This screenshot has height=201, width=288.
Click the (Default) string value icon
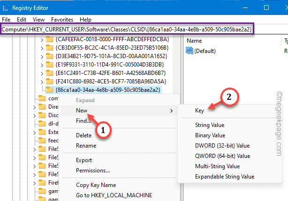pyautogui.click(x=189, y=51)
